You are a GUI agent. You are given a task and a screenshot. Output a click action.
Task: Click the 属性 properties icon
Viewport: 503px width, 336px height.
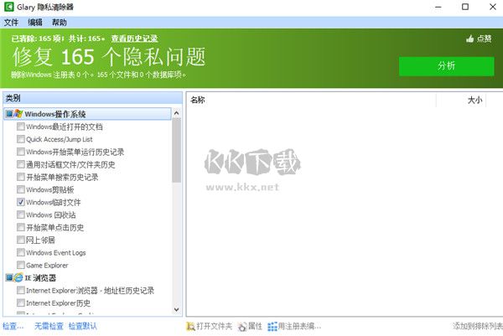pyautogui.click(x=242, y=327)
